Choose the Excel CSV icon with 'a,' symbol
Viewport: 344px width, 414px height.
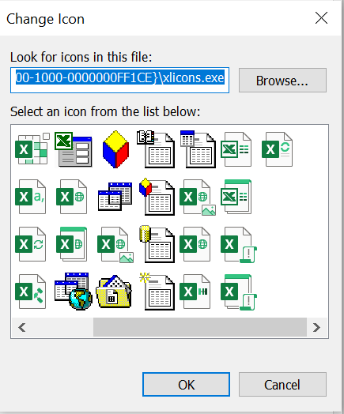[x=31, y=197]
